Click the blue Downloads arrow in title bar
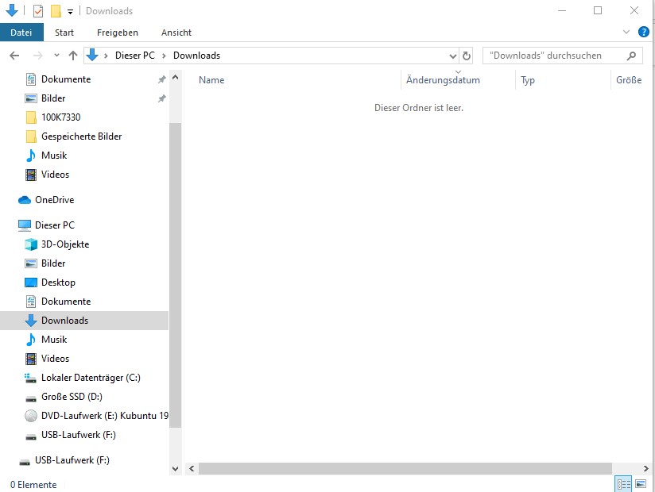The height and width of the screenshot is (492, 655). [12, 10]
